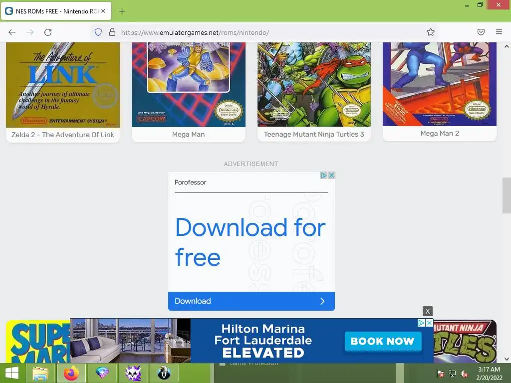Click the Hilton hotel room photo

click(x=130, y=341)
